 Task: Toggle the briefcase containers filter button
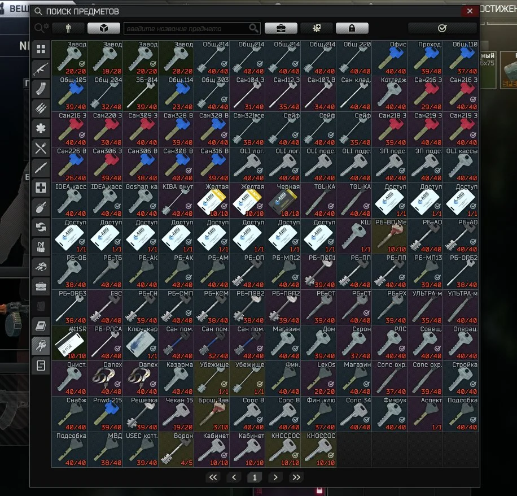tap(281, 28)
